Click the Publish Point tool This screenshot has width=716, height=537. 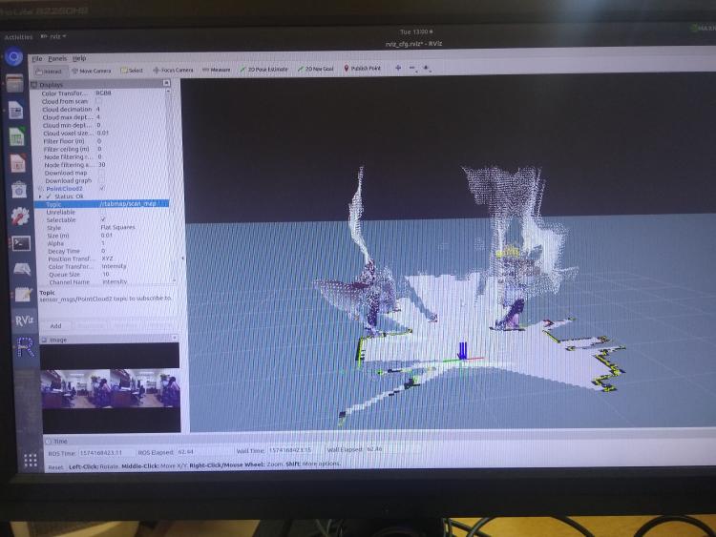pos(364,69)
